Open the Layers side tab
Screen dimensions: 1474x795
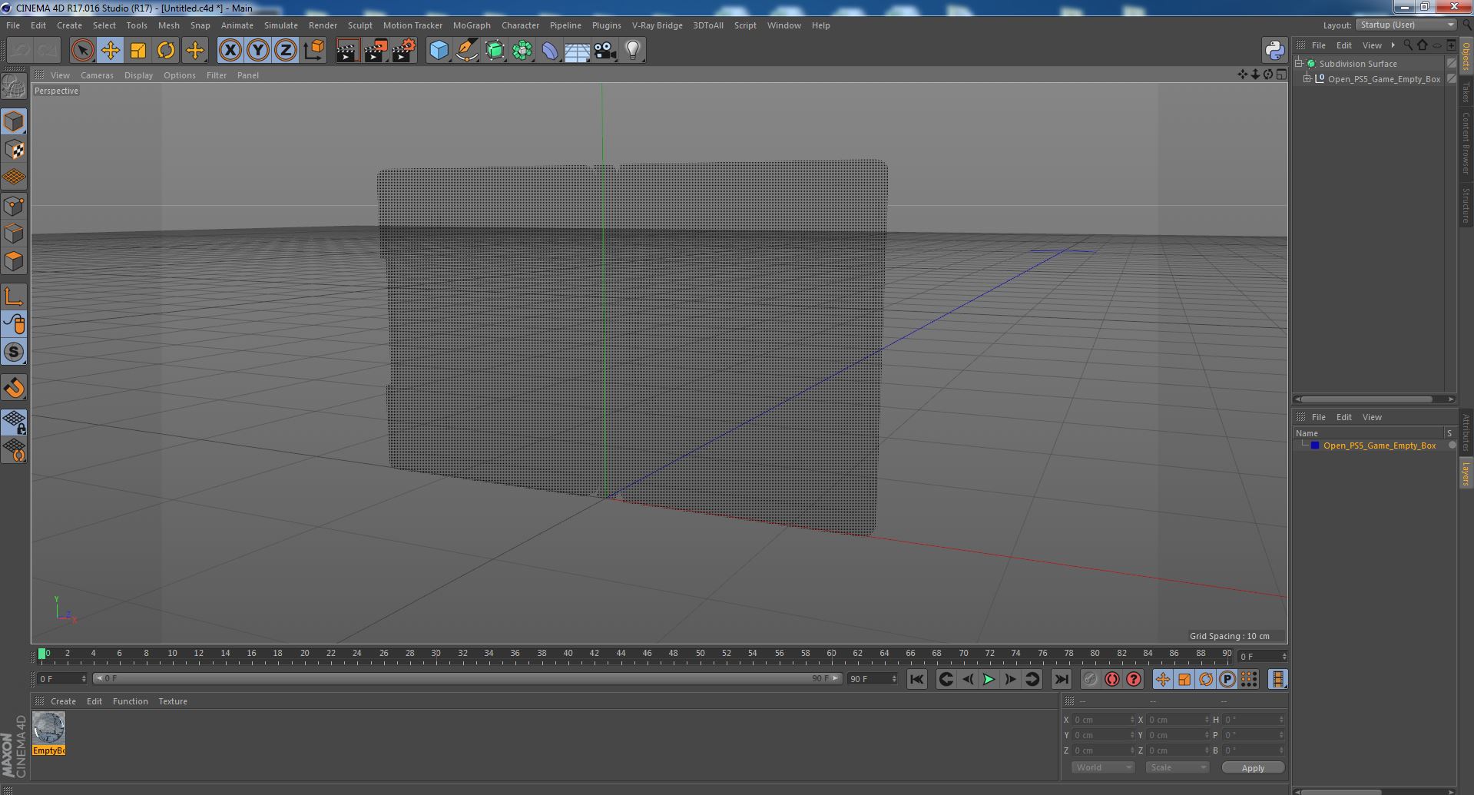click(x=1466, y=474)
